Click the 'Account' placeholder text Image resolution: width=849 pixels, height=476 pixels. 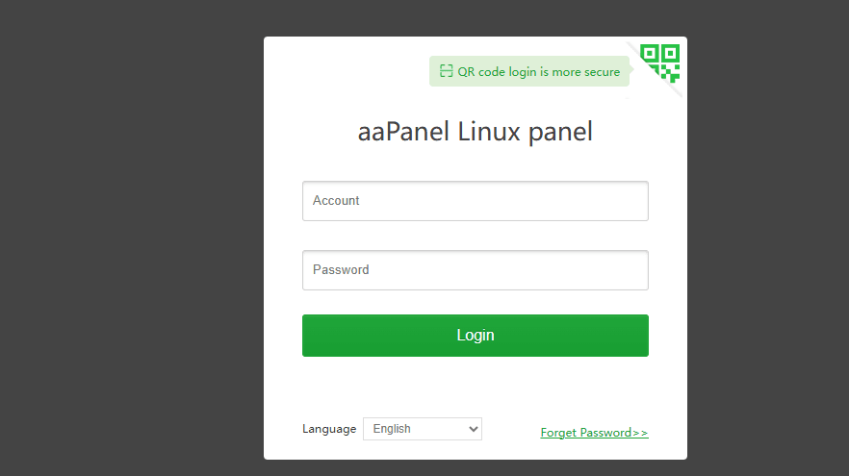click(336, 201)
